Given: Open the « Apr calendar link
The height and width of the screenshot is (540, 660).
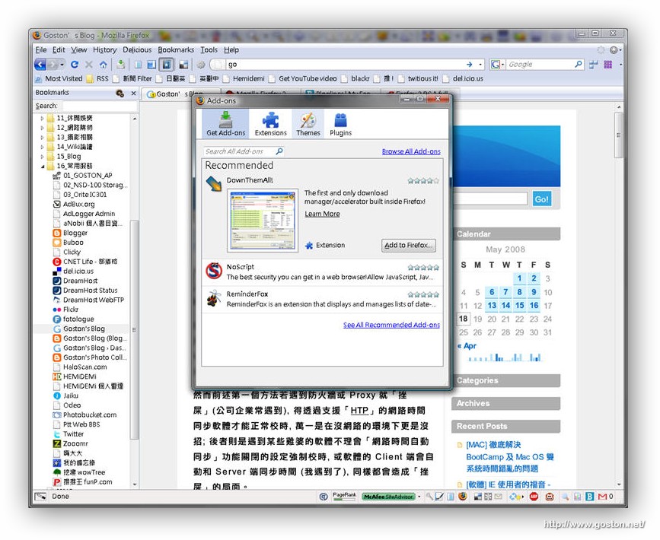Looking at the screenshot, I should 467,346.
